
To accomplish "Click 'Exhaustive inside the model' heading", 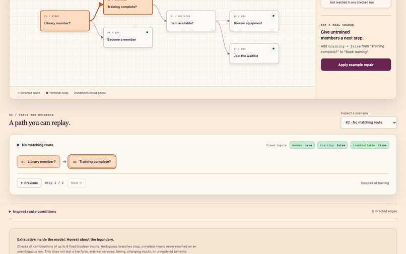I will (x=65, y=239).
